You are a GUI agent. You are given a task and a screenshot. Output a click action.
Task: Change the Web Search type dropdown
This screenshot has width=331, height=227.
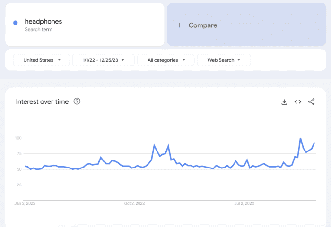tap(224, 60)
